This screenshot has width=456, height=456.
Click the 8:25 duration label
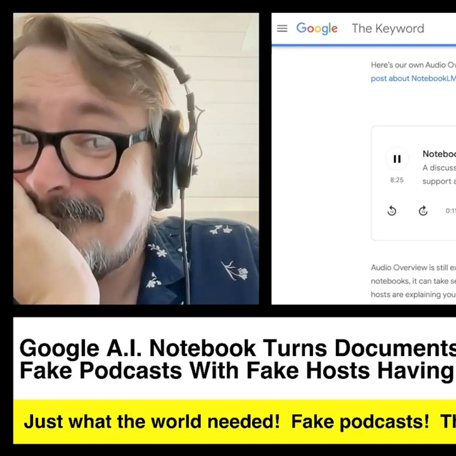397,180
